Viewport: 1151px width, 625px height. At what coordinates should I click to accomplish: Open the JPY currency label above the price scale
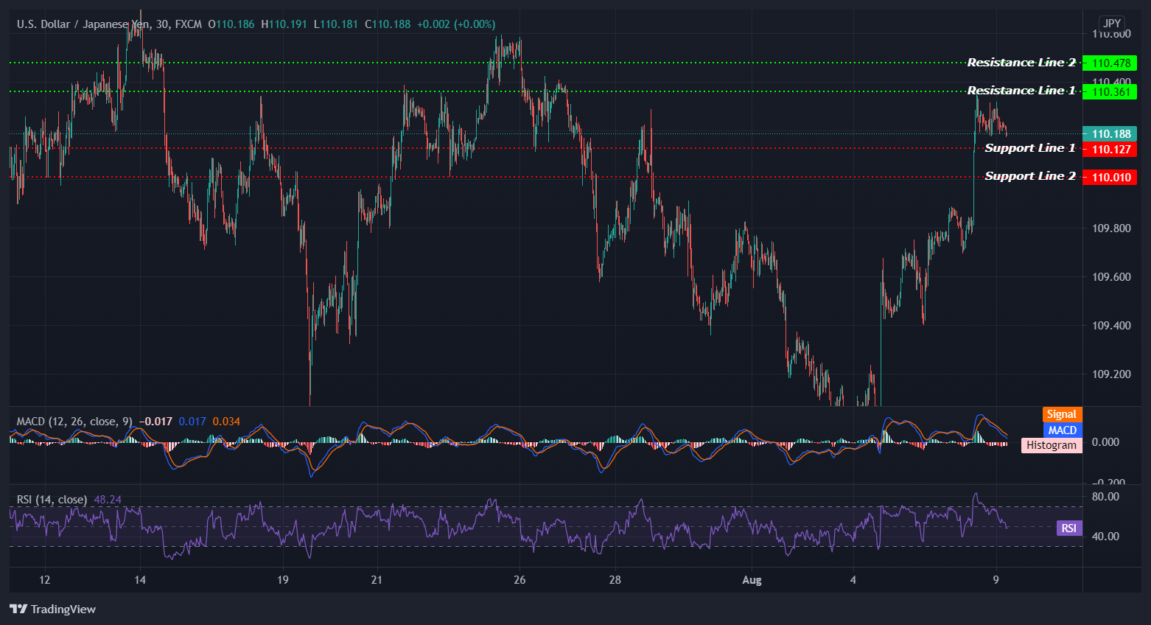click(x=1110, y=23)
